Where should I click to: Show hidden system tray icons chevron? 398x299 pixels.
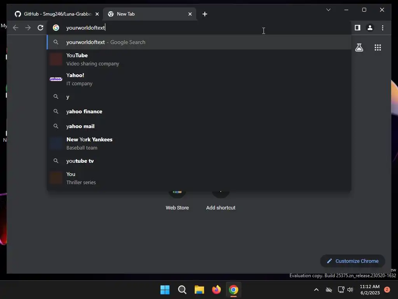pyautogui.click(x=316, y=290)
